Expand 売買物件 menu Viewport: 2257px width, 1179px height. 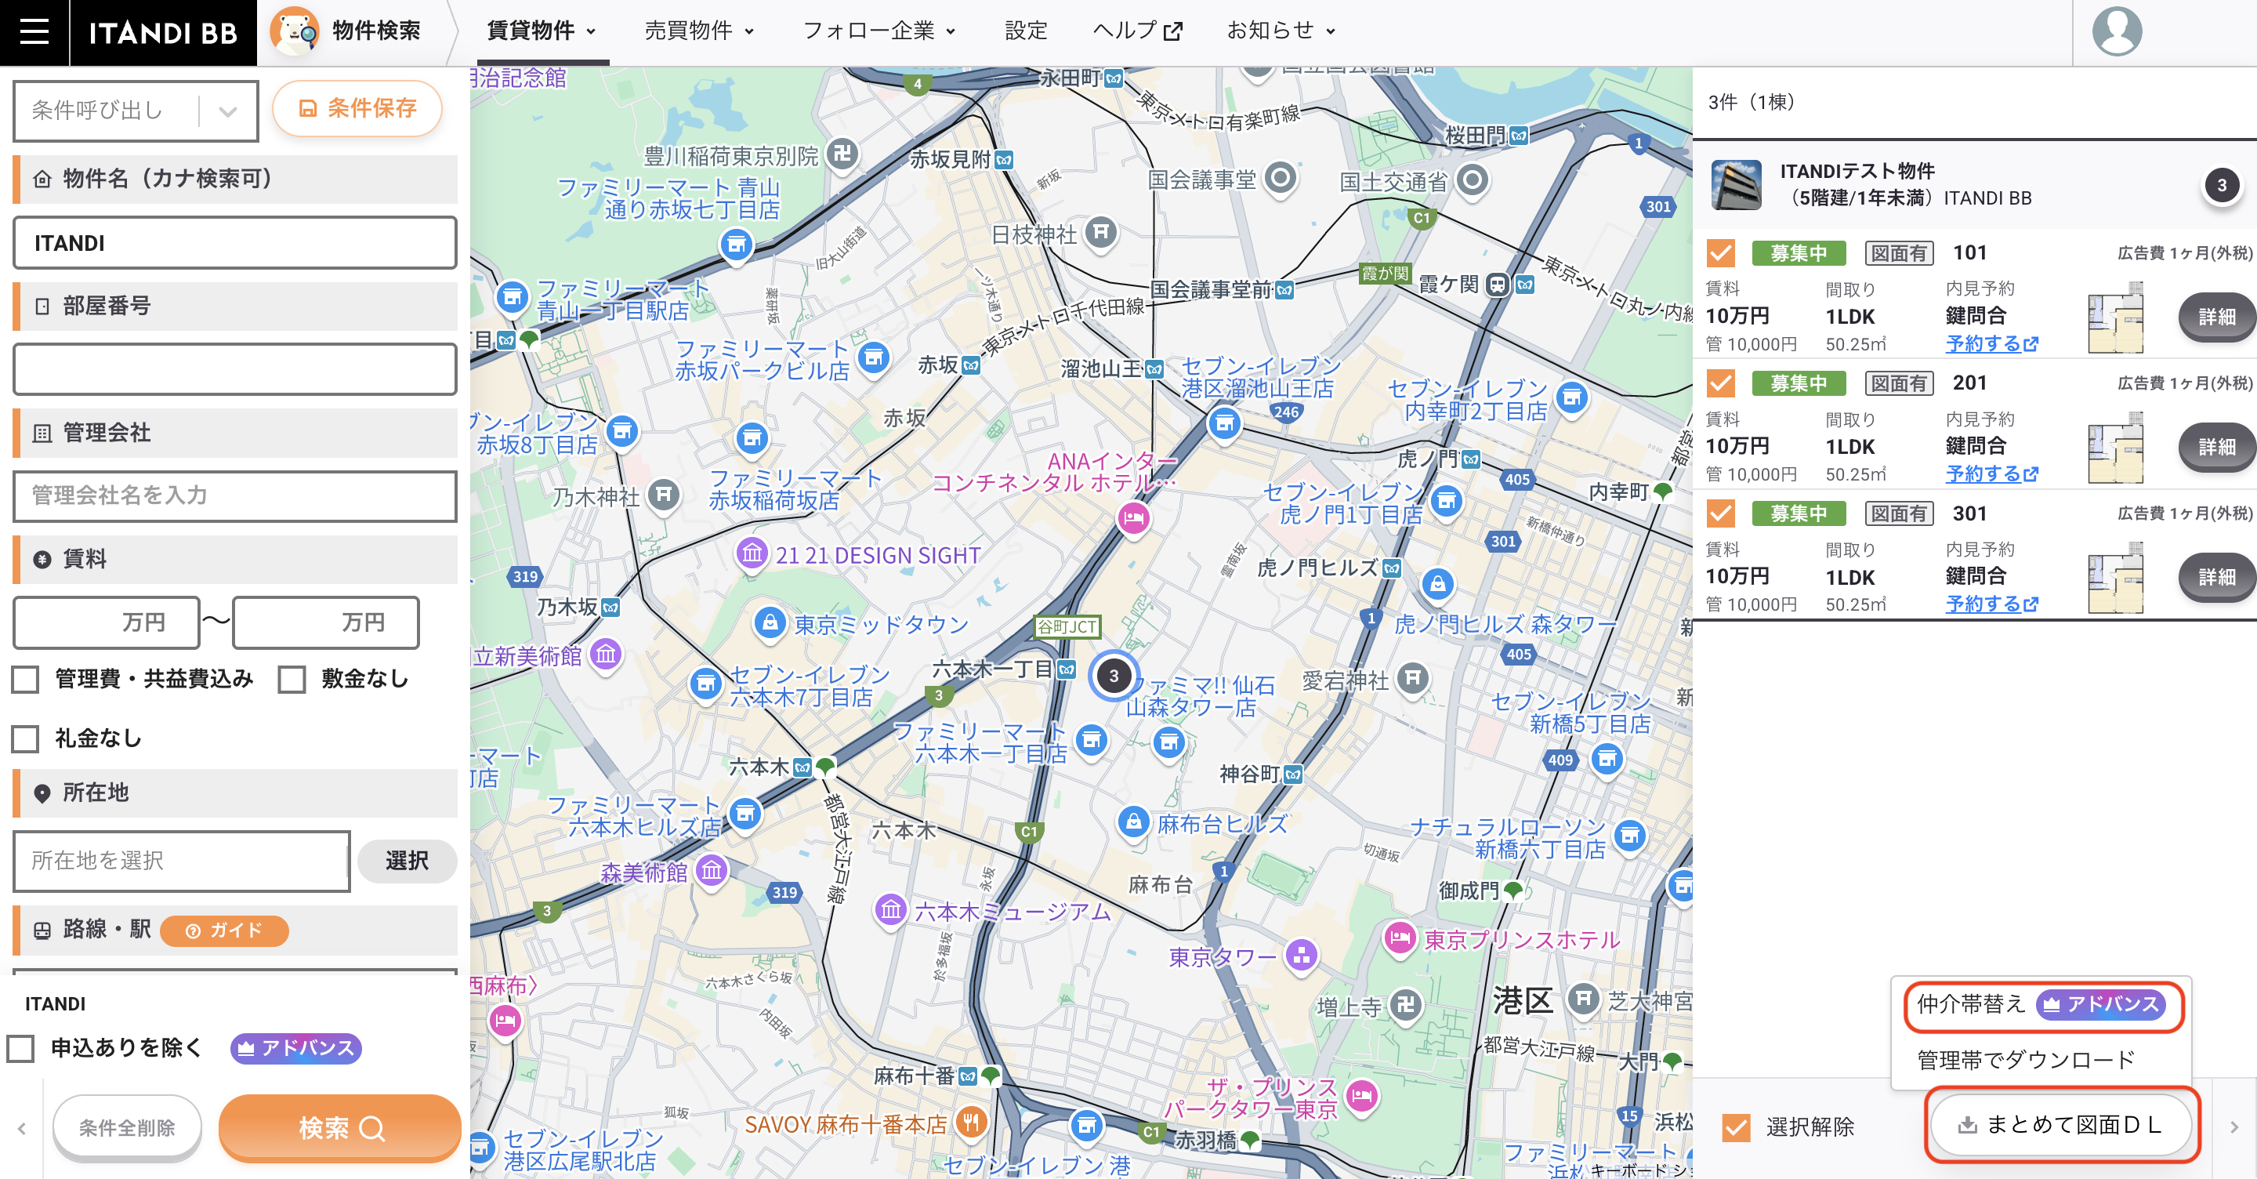coord(699,31)
